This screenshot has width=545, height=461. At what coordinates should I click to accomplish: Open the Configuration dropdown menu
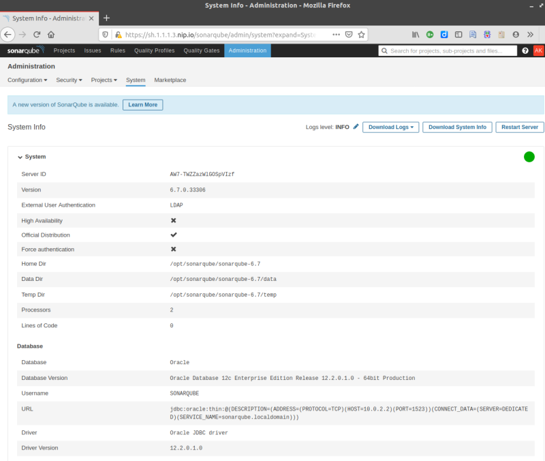27,80
